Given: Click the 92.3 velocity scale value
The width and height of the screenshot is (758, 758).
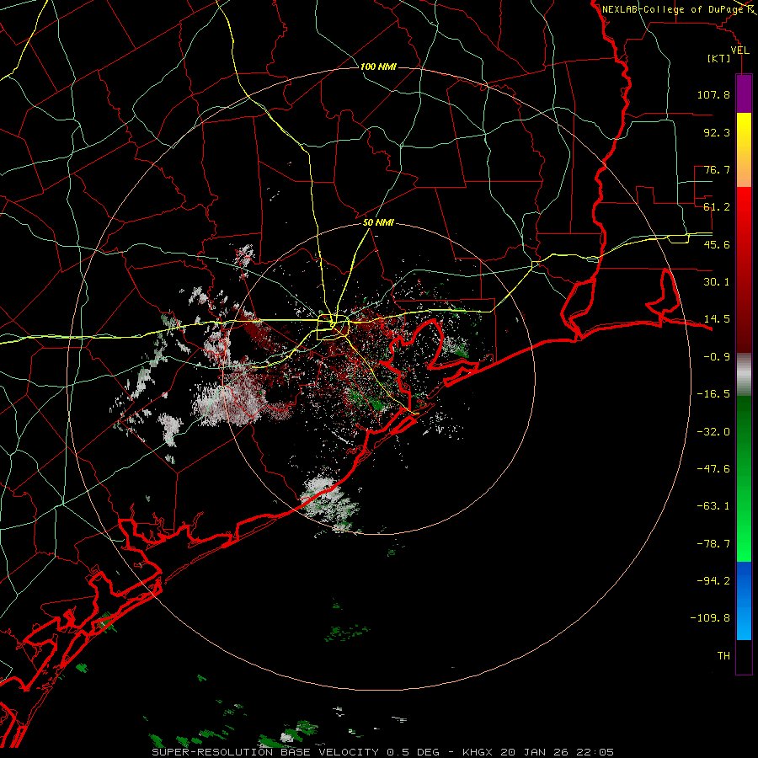Looking at the screenshot, I should tap(717, 132).
